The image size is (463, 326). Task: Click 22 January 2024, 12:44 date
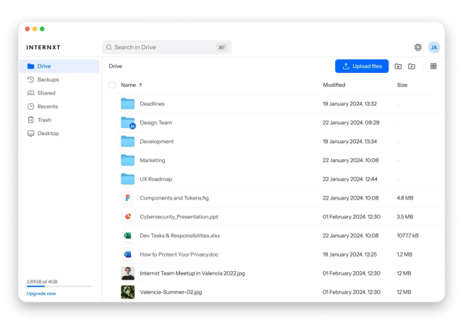tap(350, 179)
